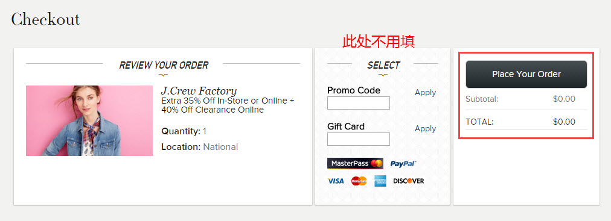The width and height of the screenshot is (611, 221).
Task: Click the J.Crew Factory title
Action: [x=199, y=91]
